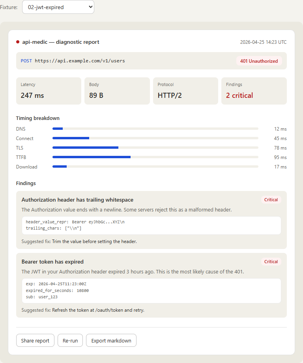Click the DNS timing bar
This screenshot has height=363, width=303.
(155, 129)
